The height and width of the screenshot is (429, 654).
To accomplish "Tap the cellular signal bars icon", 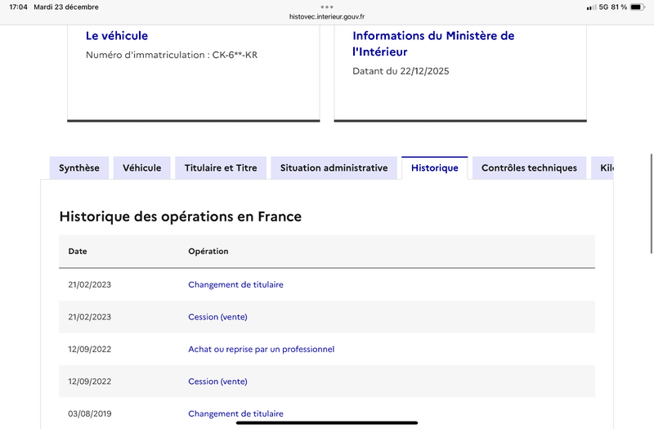I will (591, 7).
